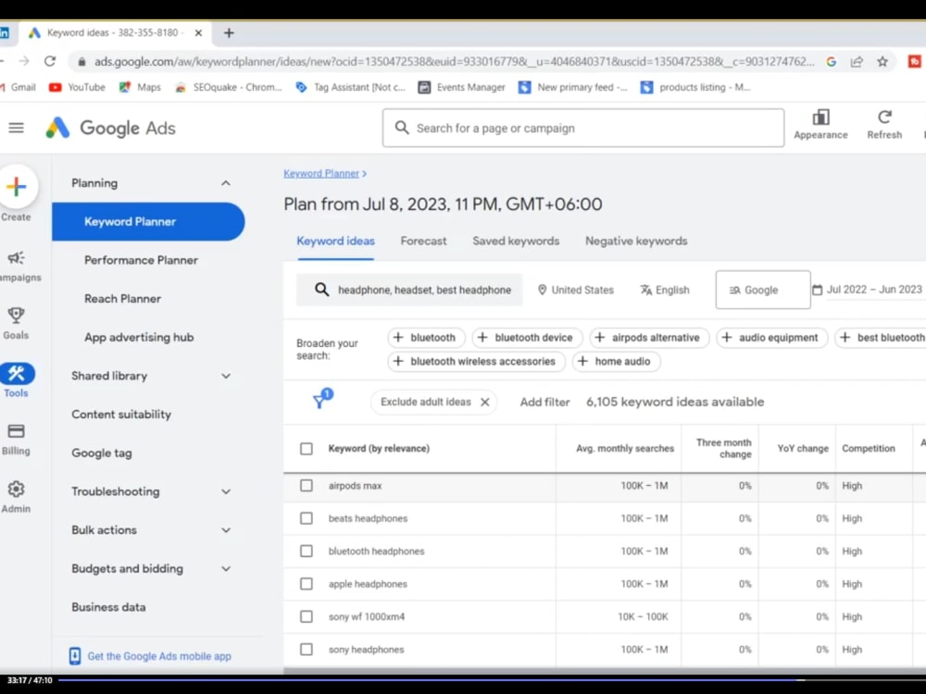Bookmark this page with star icon
This screenshot has height=694, width=926.
pos(882,61)
